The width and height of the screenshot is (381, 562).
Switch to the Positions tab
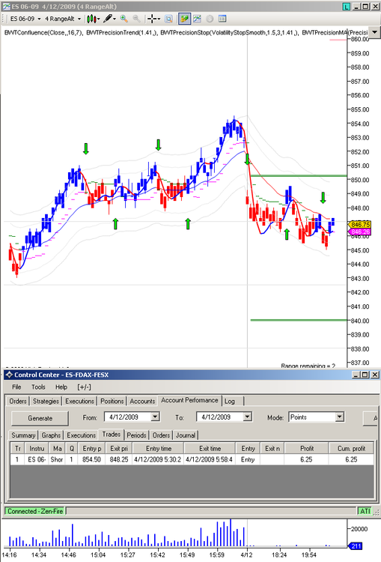(112, 401)
